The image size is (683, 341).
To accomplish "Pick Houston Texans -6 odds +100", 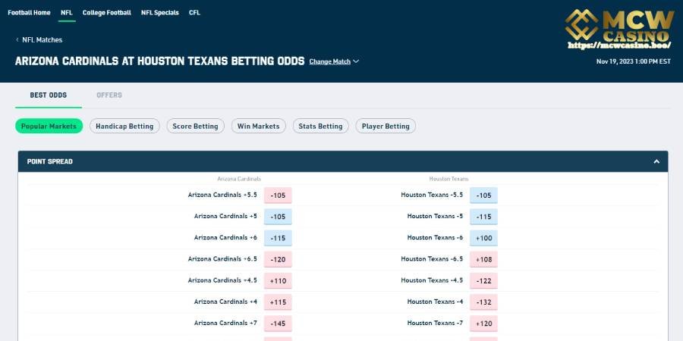I will [x=483, y=238].
